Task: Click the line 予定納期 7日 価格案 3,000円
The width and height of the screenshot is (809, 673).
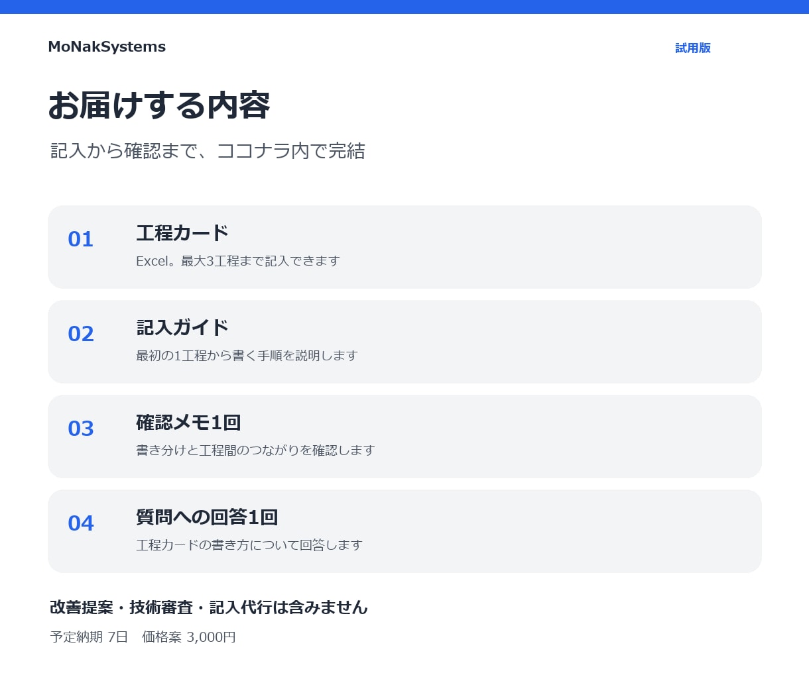Action: 143,637
